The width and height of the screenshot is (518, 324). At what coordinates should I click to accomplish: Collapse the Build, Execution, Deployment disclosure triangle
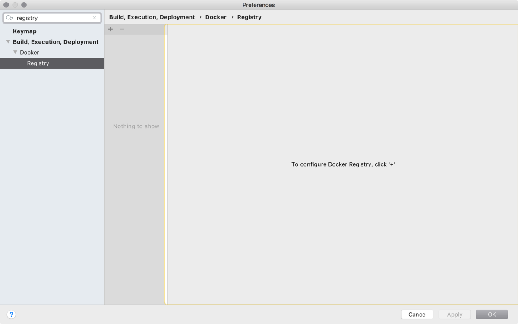click(x=8, y=42)
